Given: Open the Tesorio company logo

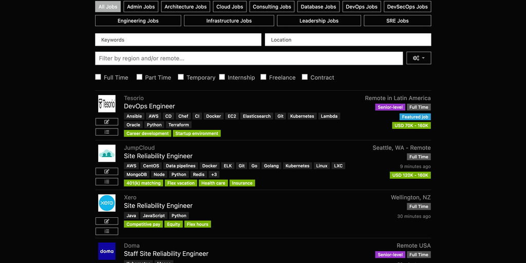Looking at the screenshot, I should coord(107,104).
